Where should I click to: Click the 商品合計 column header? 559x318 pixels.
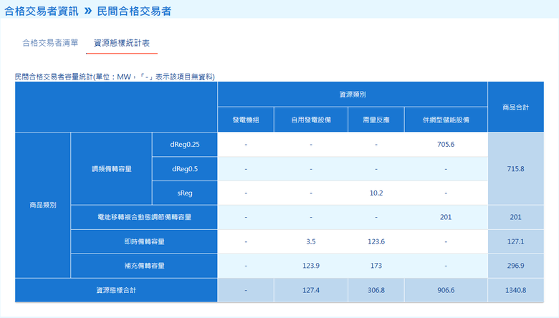pos(515,107)
